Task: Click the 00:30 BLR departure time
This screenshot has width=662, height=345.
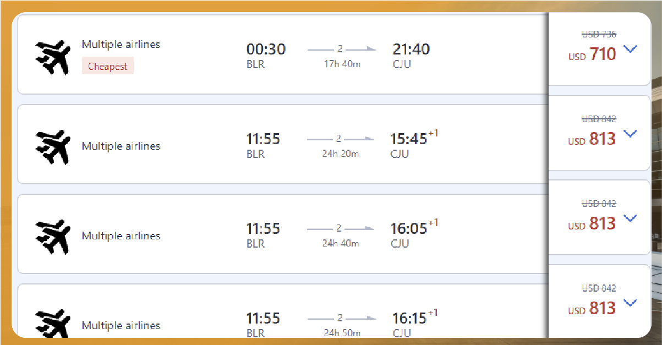Action: tap(266, 50)
